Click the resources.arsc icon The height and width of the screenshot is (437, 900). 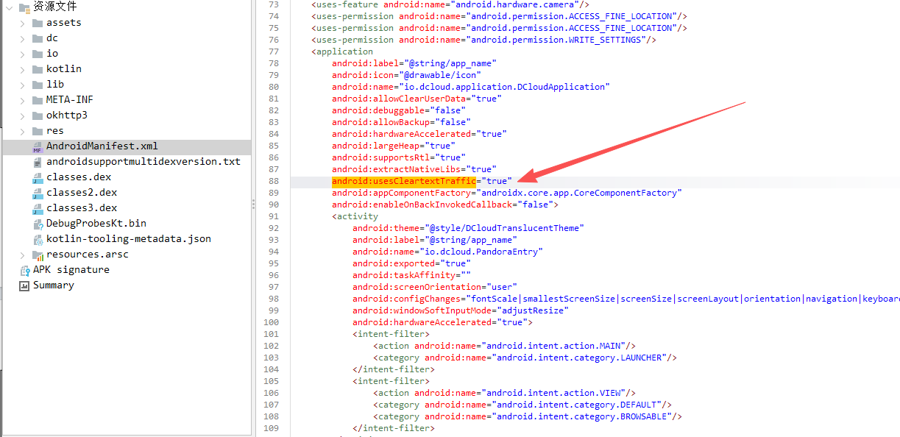pyautogui.click(x=38, y=255)
